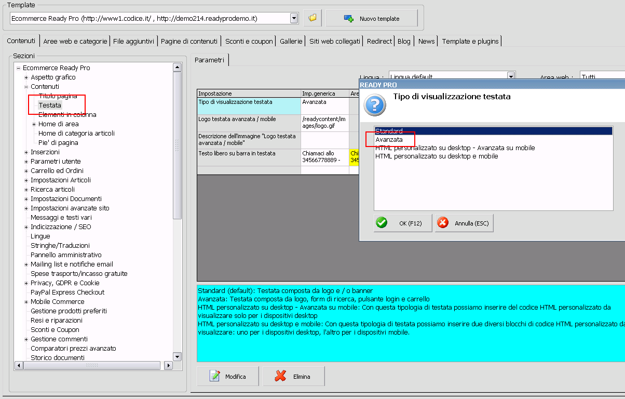Click the tree horizontal scroll left arrow
Screen dimensions: 625x399
click(19, 366)
